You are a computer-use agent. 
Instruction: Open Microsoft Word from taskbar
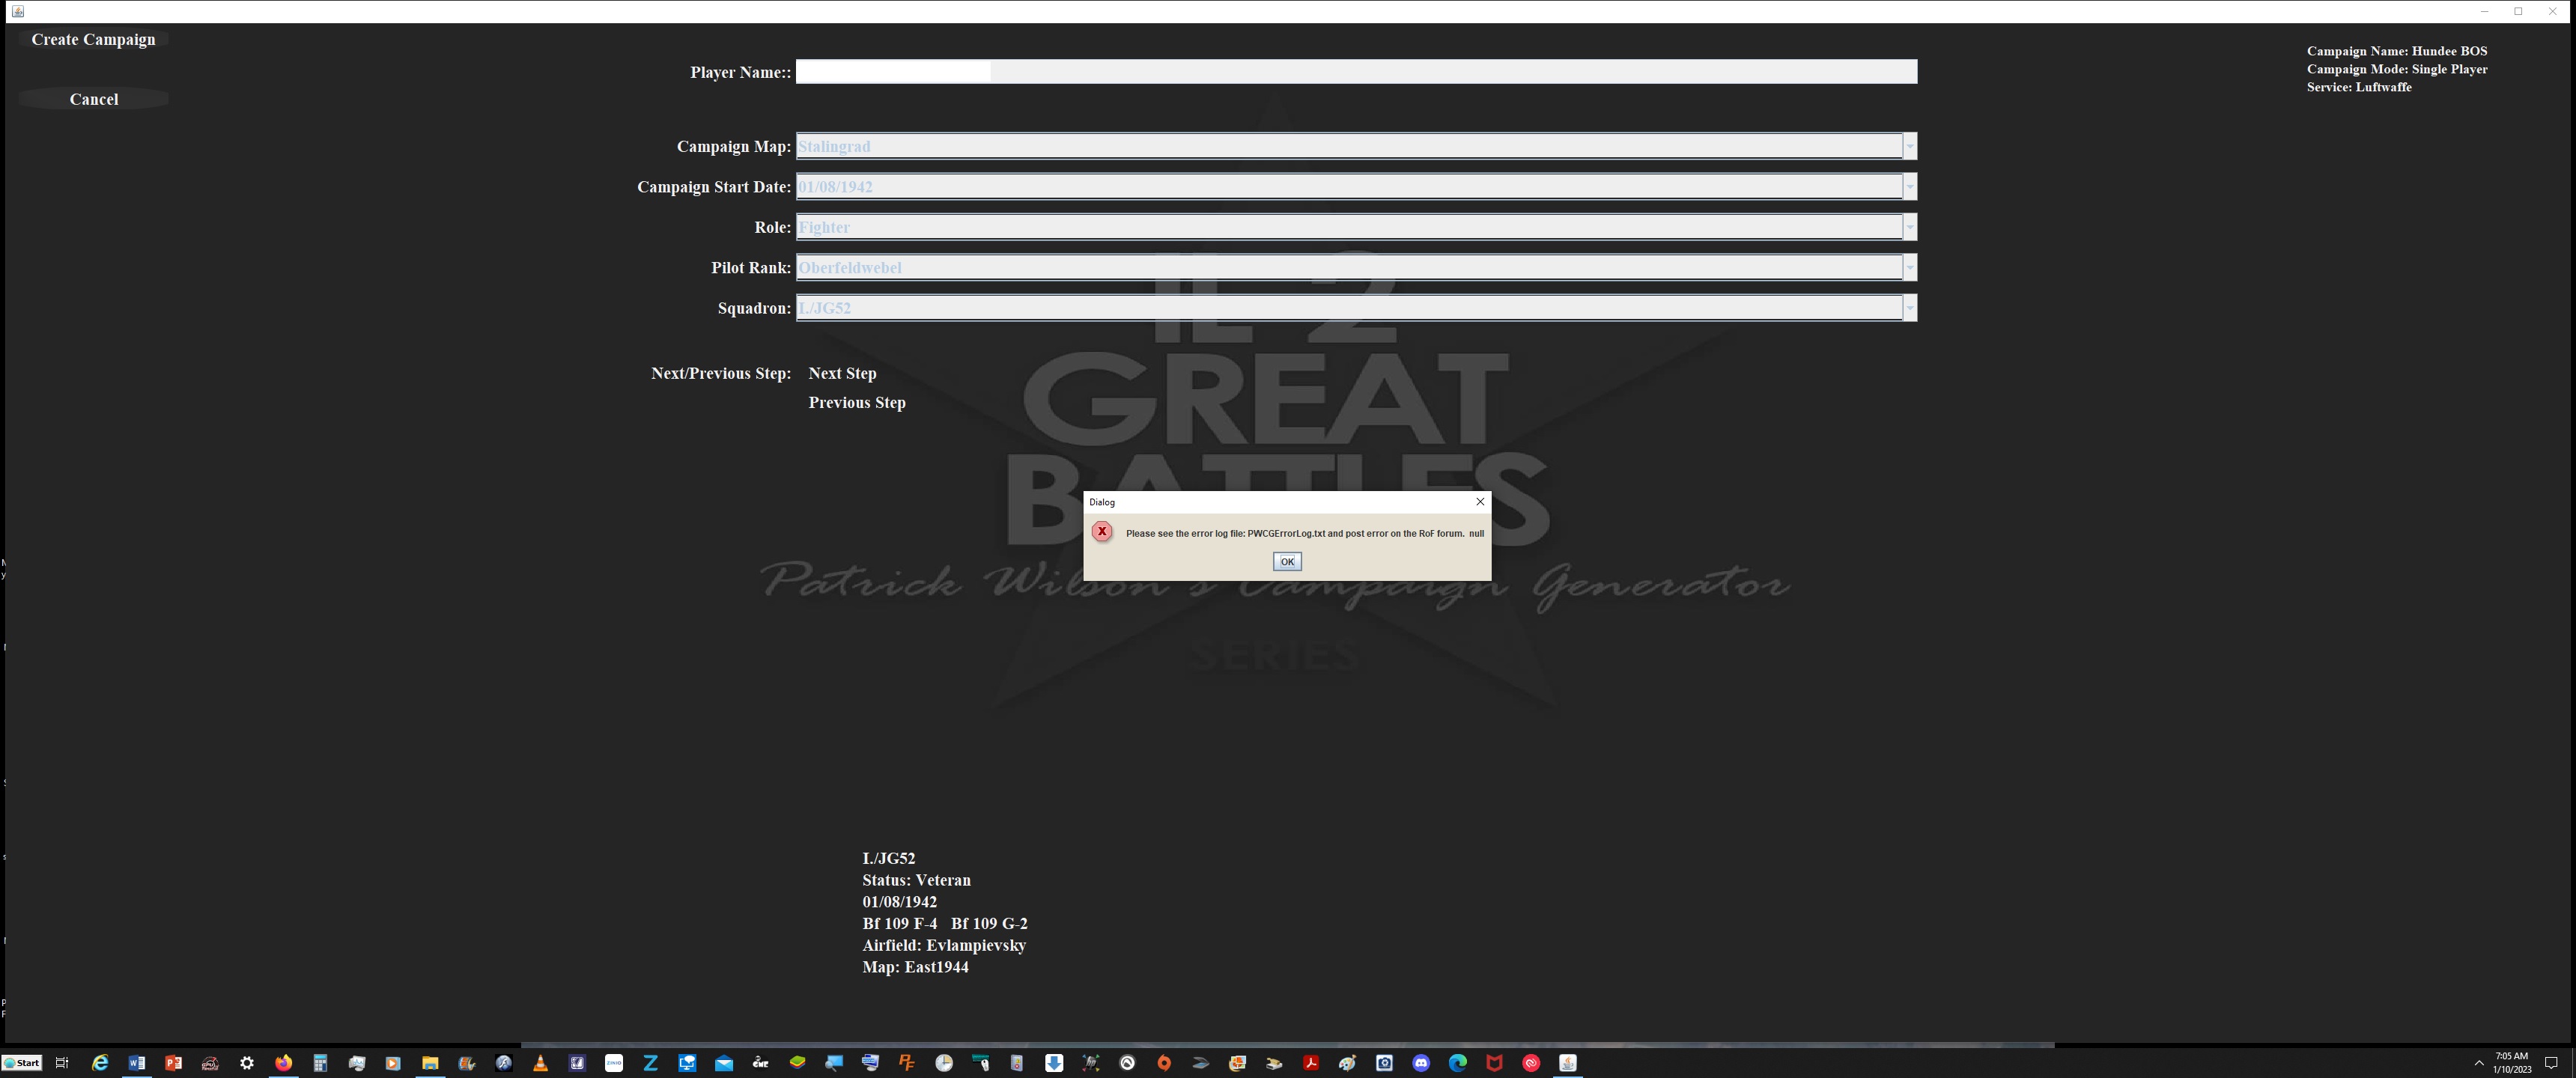[x=137, y=1063]
